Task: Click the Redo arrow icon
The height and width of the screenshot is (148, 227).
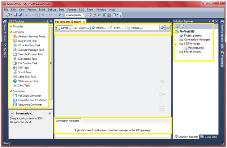Action: (51, 15)
